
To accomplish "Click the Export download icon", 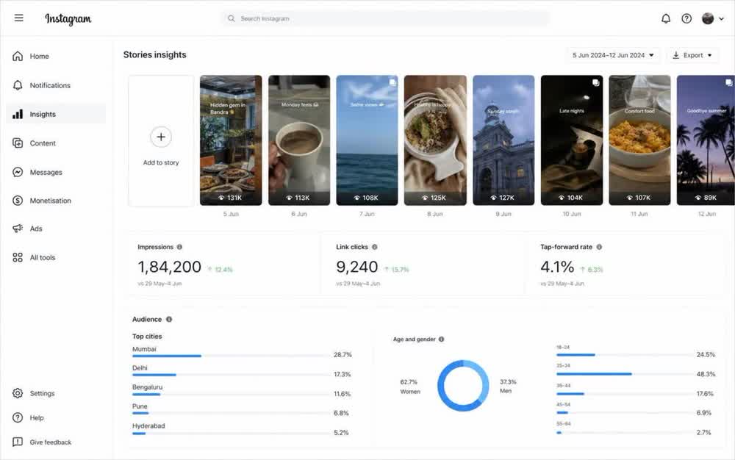I will click(x=676, y=55).
